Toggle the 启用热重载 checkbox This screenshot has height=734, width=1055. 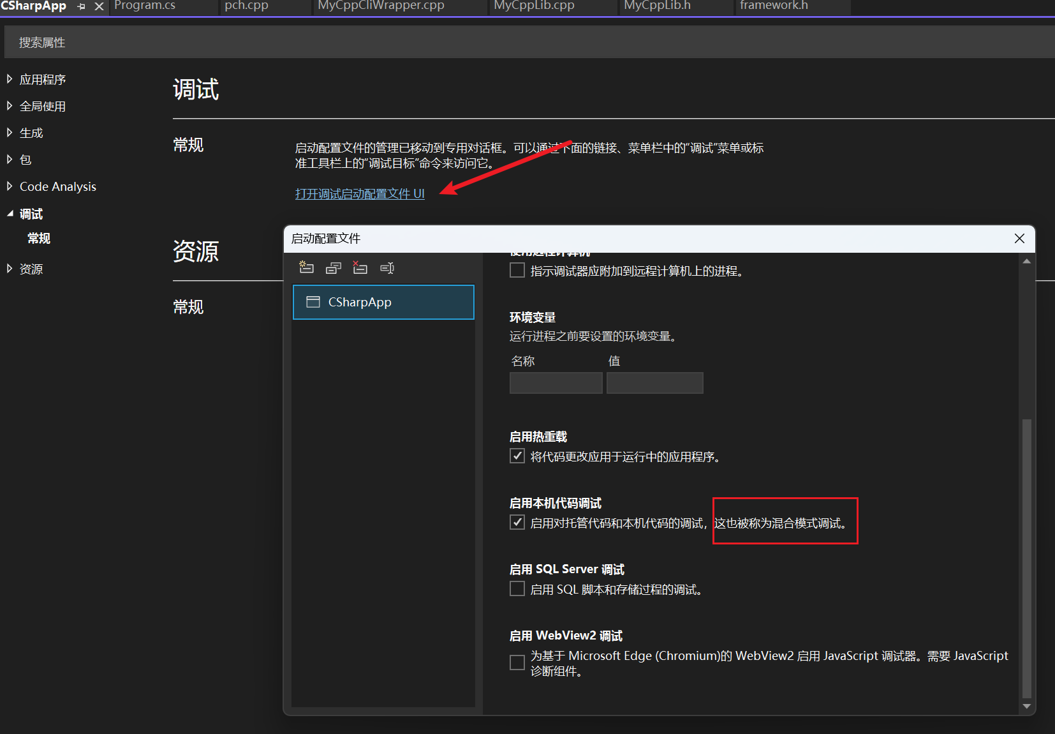tap(517, 456)
